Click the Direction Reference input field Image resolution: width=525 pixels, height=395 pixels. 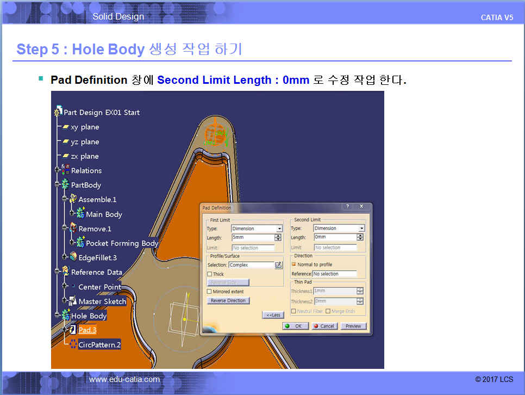click(335, 274)
